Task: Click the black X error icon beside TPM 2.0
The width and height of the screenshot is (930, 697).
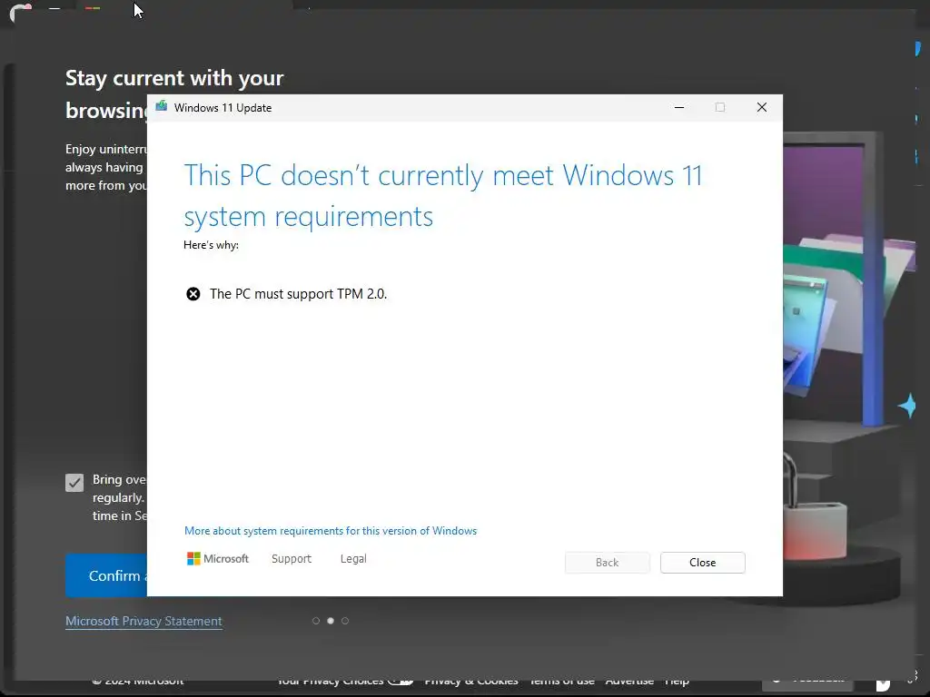Action: pos(193,294)
